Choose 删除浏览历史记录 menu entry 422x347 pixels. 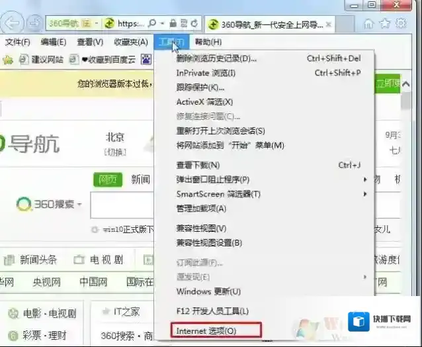pyautogui.click(x=216, y=58)
